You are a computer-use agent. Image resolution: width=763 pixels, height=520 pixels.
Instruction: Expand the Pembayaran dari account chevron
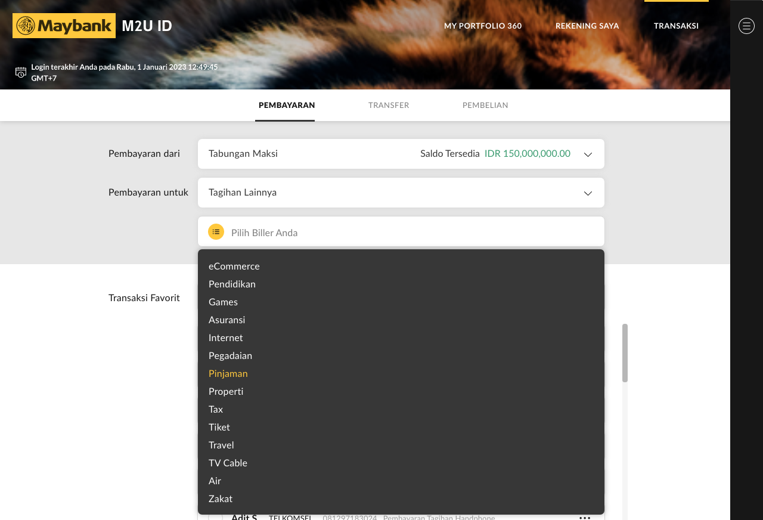tap(588, 154)
